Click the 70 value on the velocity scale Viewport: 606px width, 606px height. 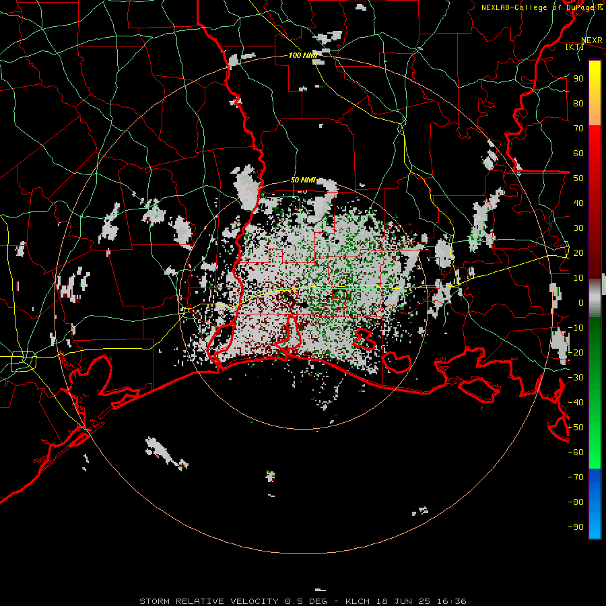[x=578, y=129]
